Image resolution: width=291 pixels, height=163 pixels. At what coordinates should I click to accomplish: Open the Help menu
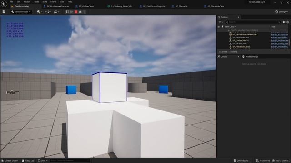(x=70, y=2)
